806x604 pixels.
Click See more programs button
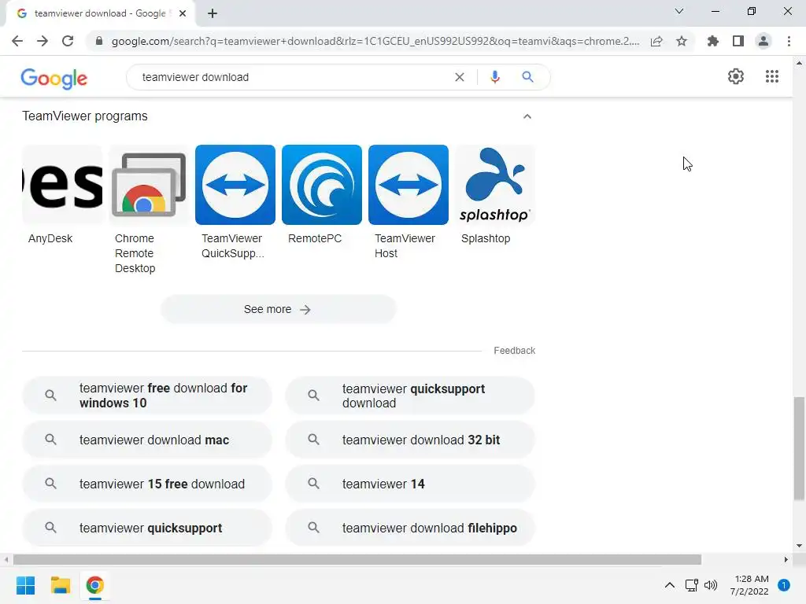coord(278,309)
